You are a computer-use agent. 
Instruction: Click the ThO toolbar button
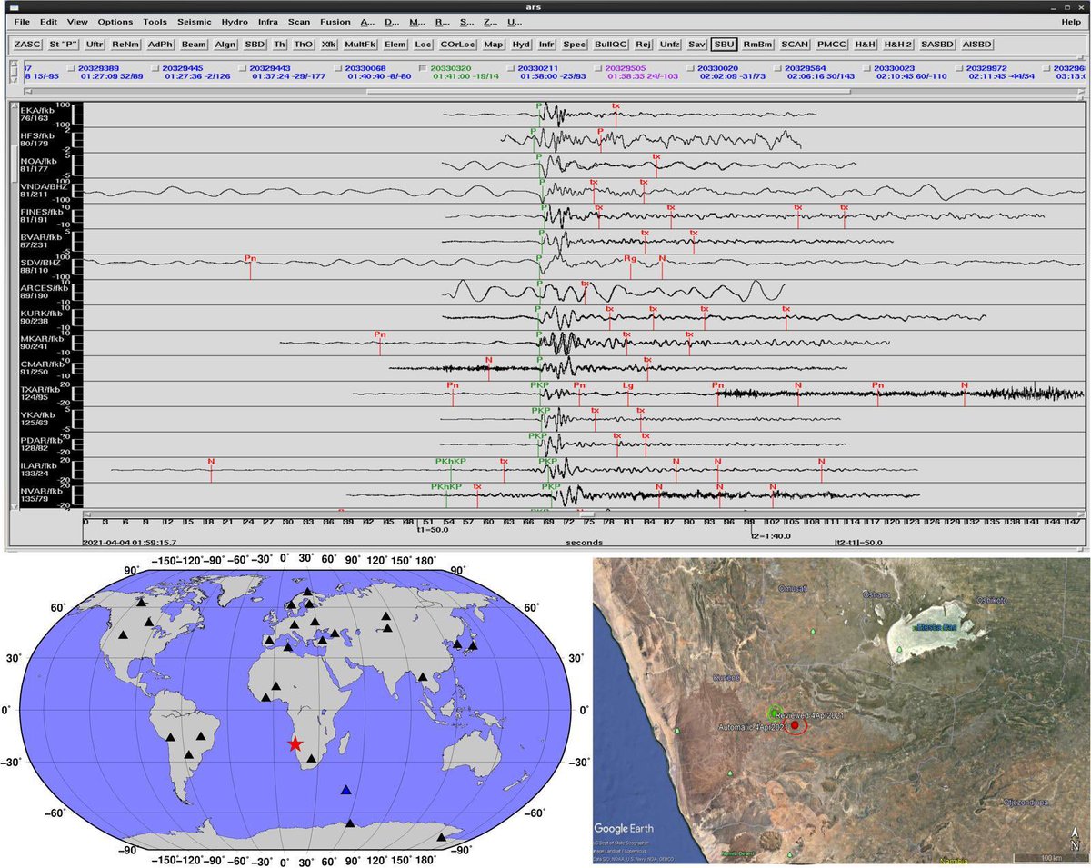click(304, 44)
